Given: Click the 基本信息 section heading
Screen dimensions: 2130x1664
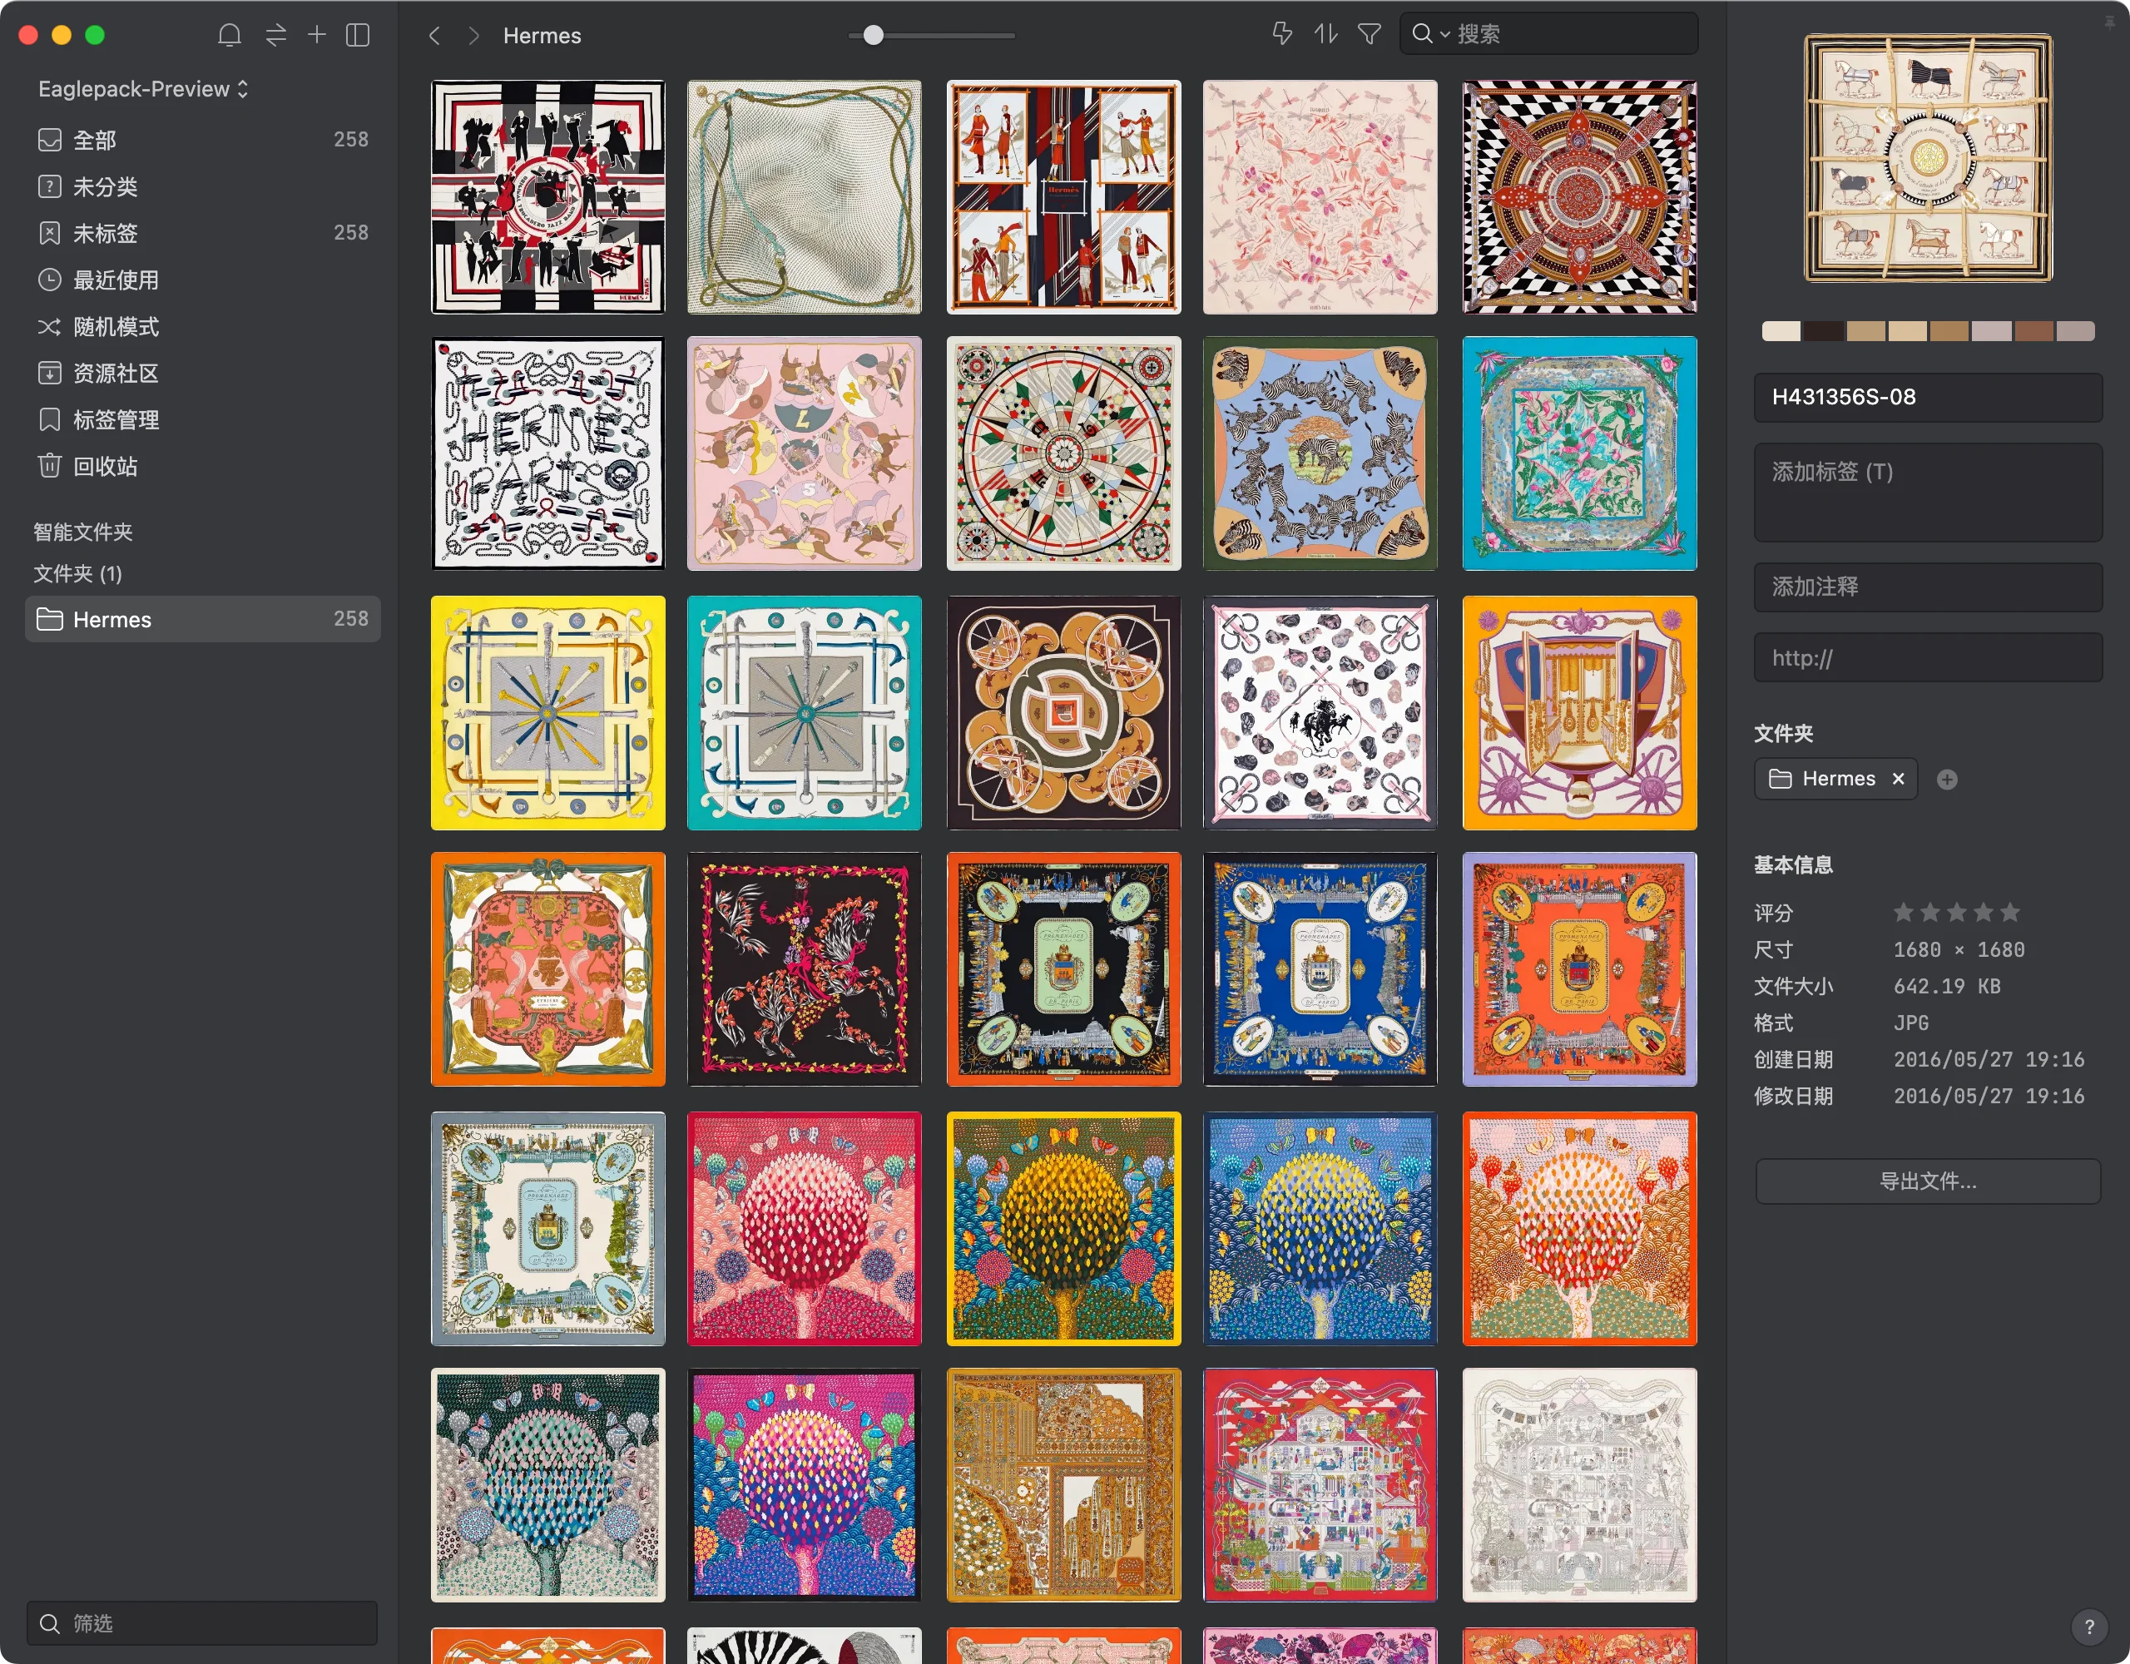Looking at the screenshot, I should click(1792, 864).
